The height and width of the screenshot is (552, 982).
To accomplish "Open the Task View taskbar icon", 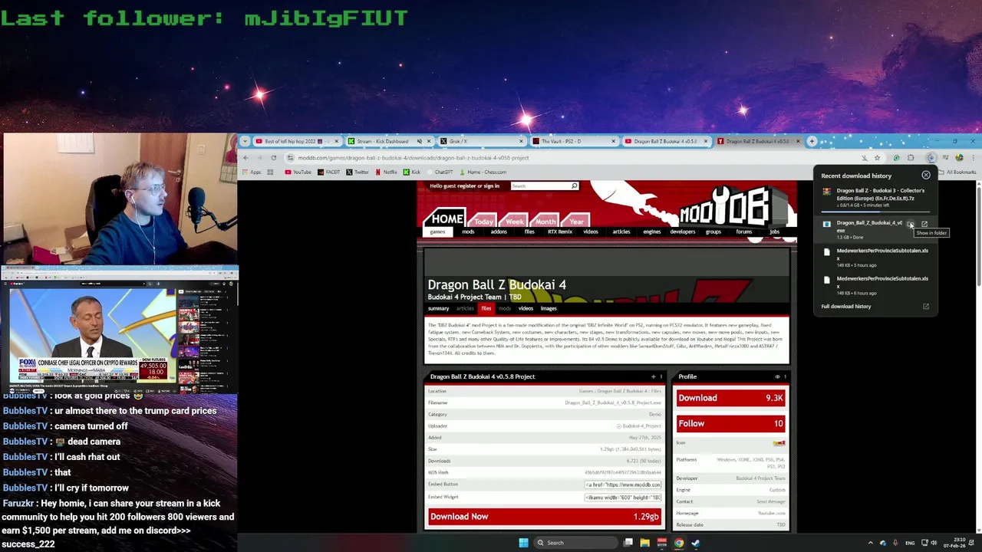I will point(628,543).
